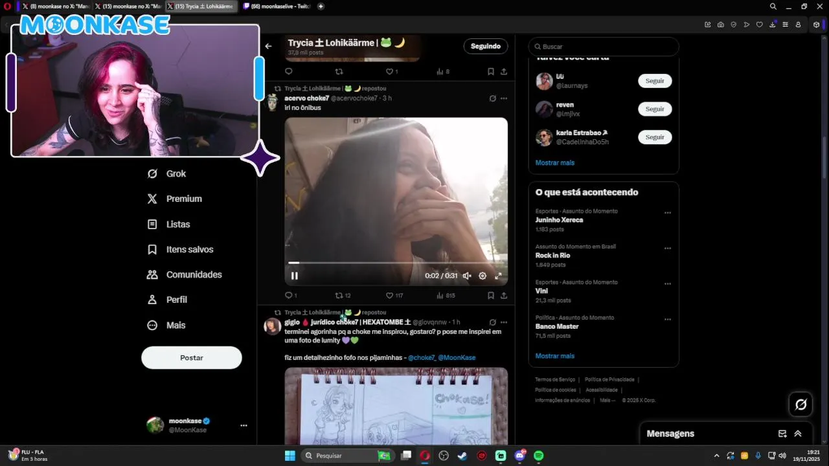Open the gigio sketch drawing image

click(x=396, y=406)
